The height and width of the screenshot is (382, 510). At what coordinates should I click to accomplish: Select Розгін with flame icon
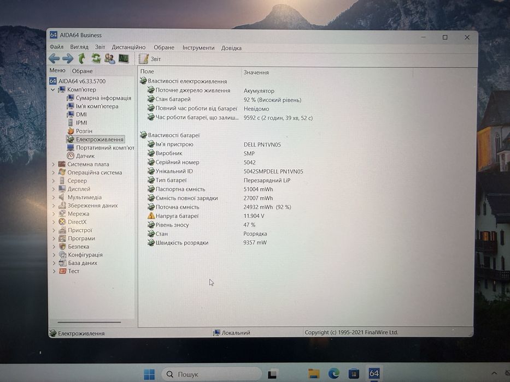(80, 131)
